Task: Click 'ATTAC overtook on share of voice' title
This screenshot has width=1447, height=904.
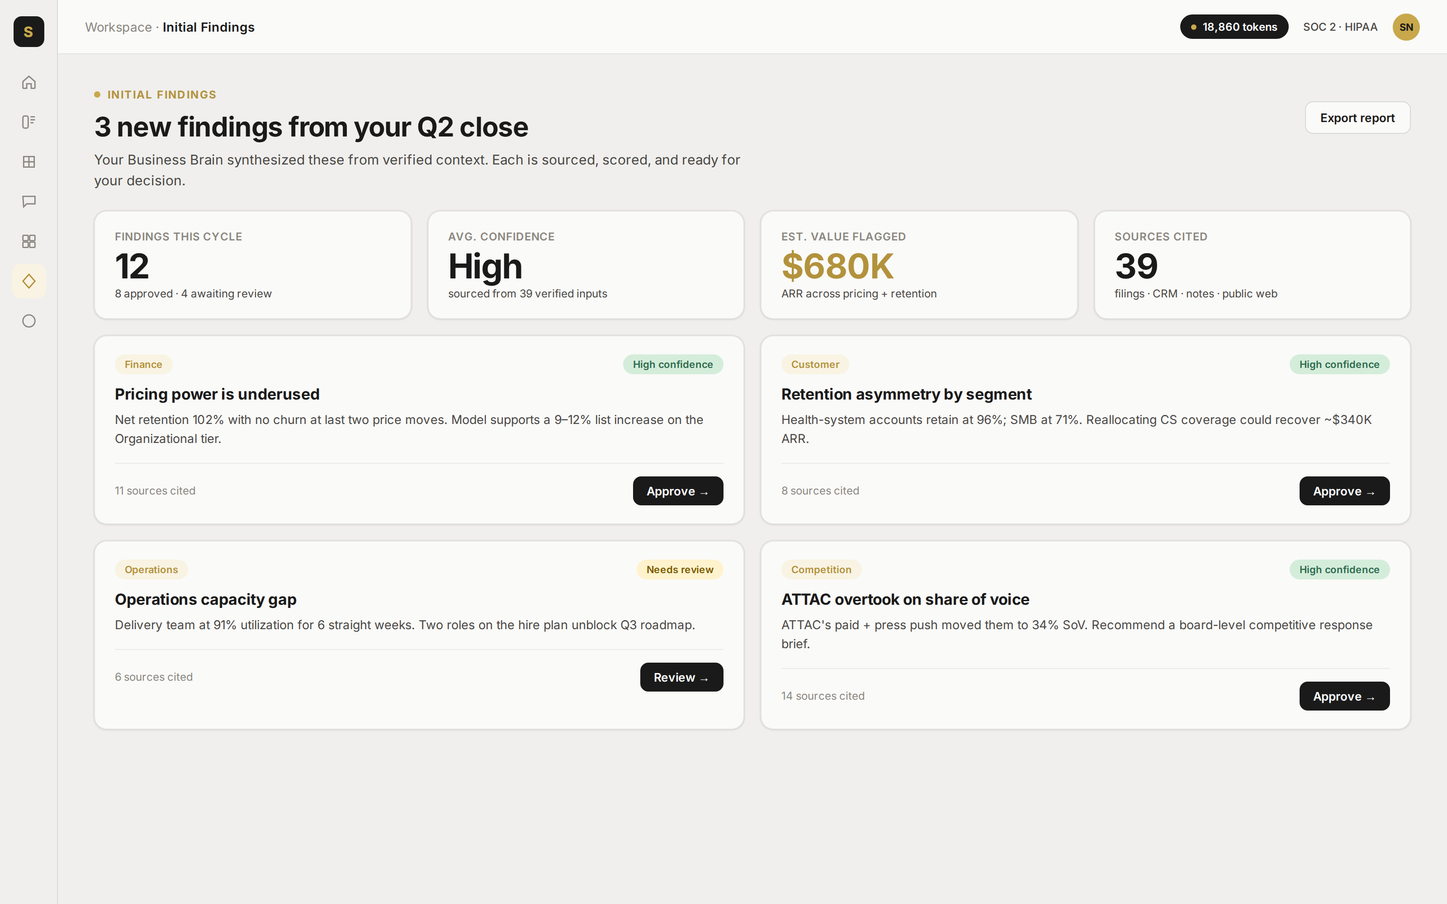Action: click(905, 600)
